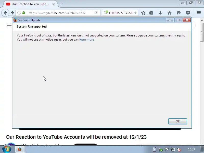Viewport: 204px width, 153px height.
Task: Go back with the Firefox back arrow
Action: click(5, 13)
